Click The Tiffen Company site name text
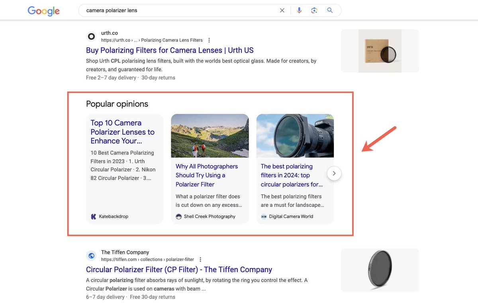This screenshot has width=478, height=304. pyautogui.click(x=125, y=252)
